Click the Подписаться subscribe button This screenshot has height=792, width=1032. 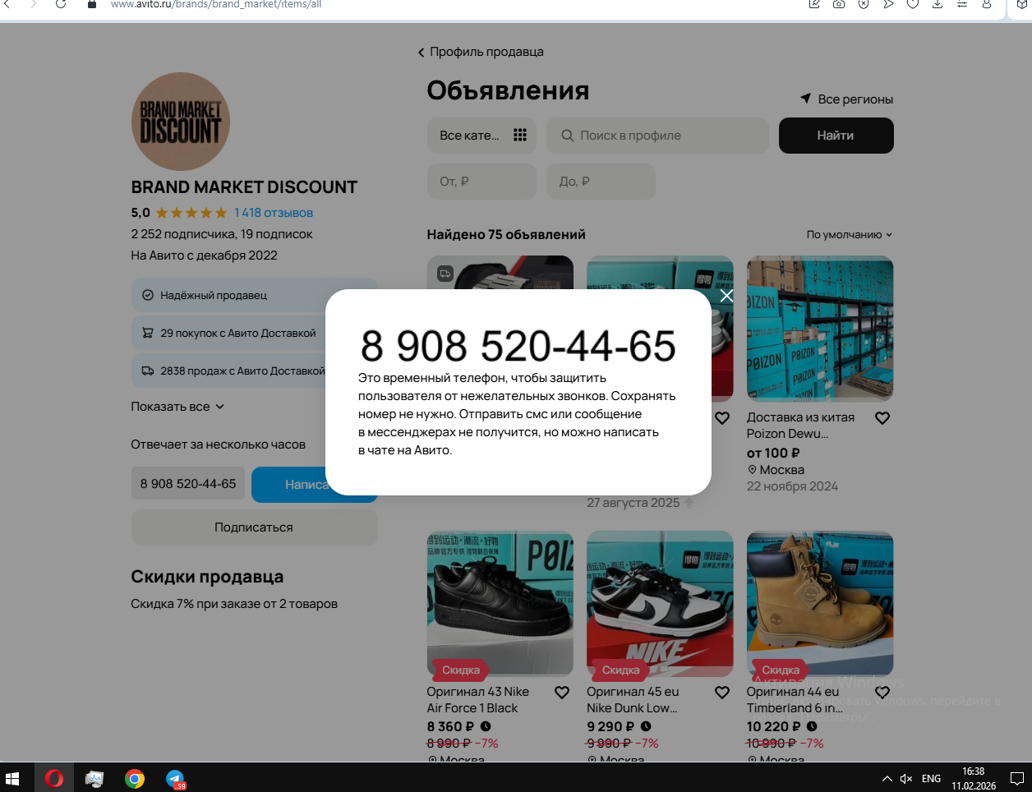coord(254,527)
